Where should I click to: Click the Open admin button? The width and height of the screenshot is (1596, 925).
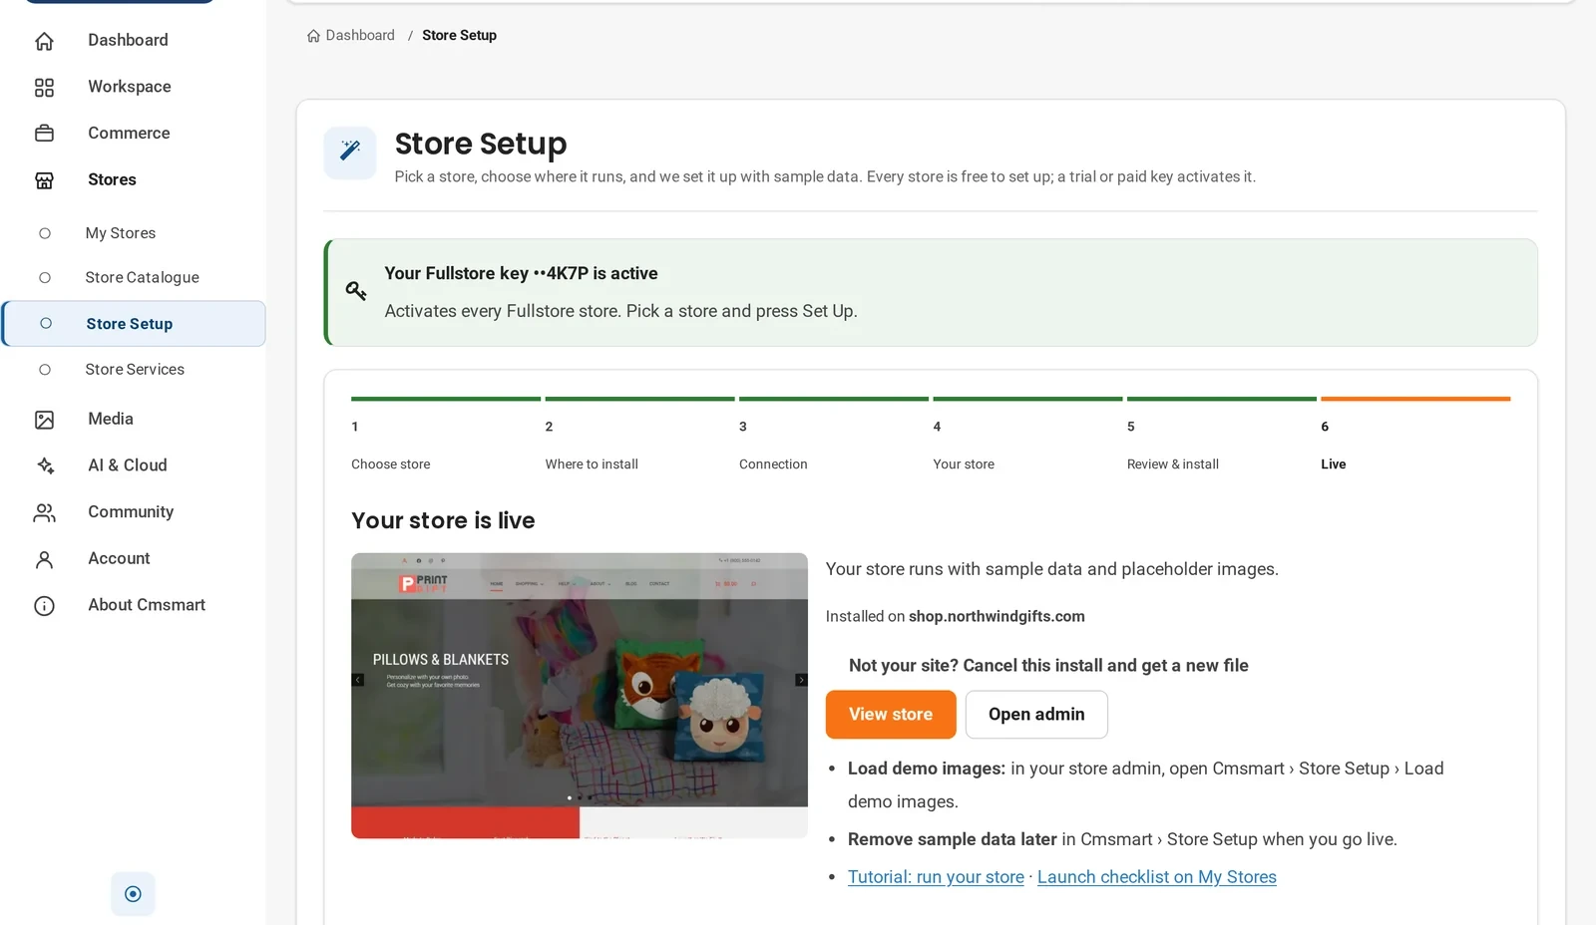(1036, 715)
